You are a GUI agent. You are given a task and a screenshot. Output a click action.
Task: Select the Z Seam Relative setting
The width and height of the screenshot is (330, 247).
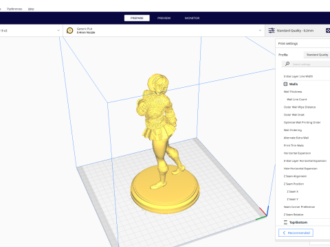pos(294,215)
